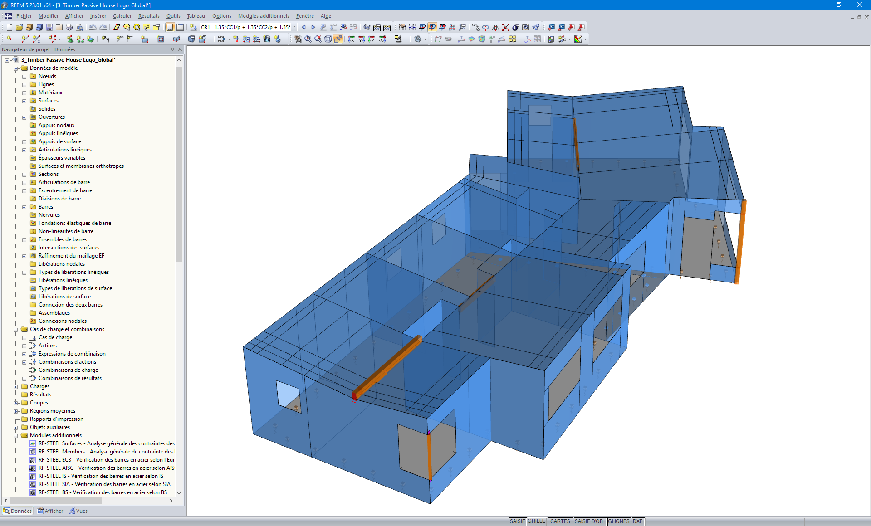Select the mirror objects tool
The image size is (871, 526).
(x=495, y=27)
